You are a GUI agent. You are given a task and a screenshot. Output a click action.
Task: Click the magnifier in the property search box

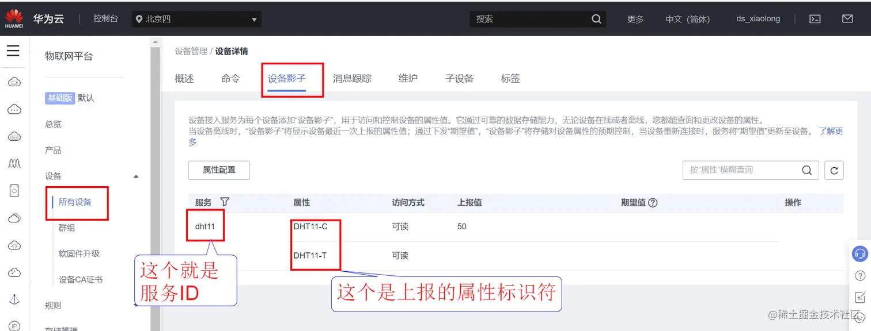(x=807, y=170)
